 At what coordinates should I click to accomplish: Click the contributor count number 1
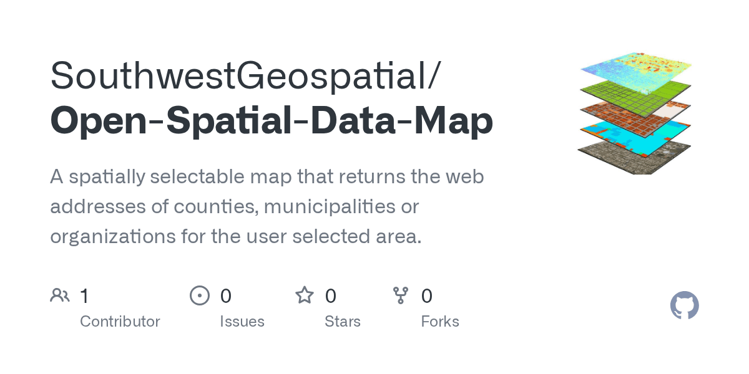point(84,296)
